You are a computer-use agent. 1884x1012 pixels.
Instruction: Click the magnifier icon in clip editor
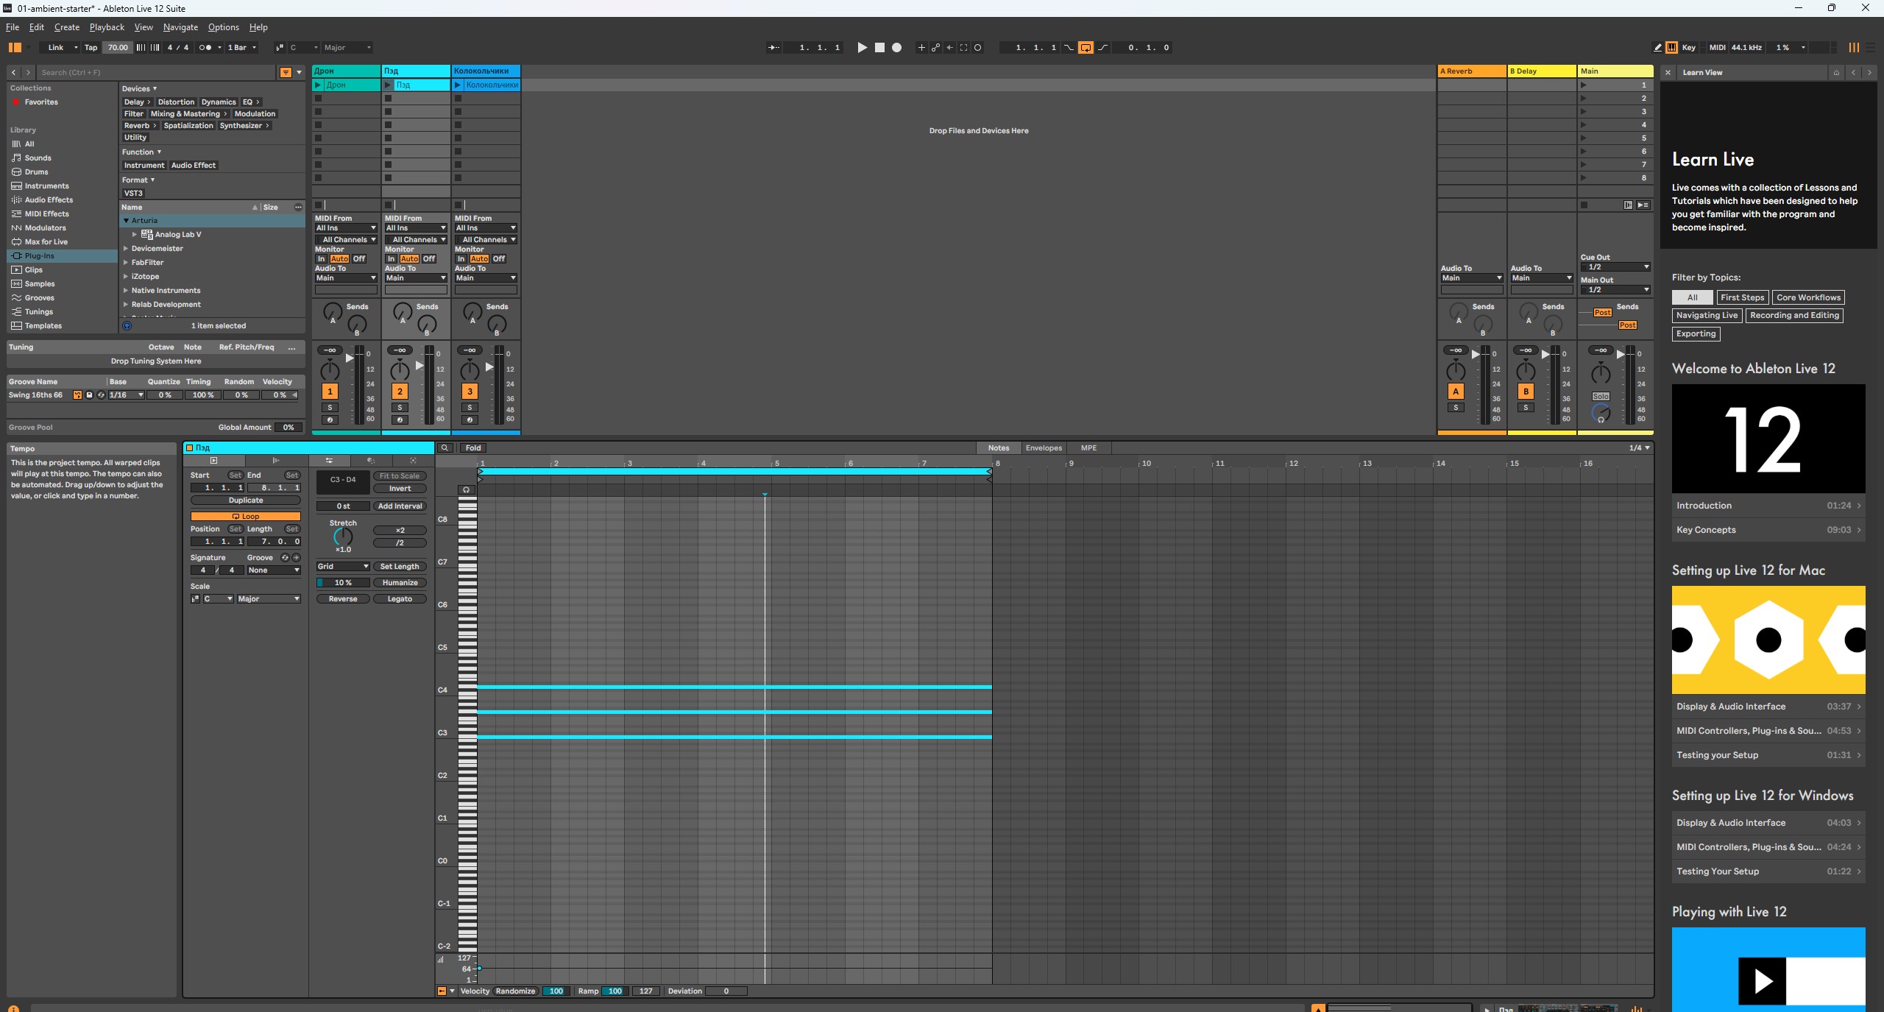[445, 447]
